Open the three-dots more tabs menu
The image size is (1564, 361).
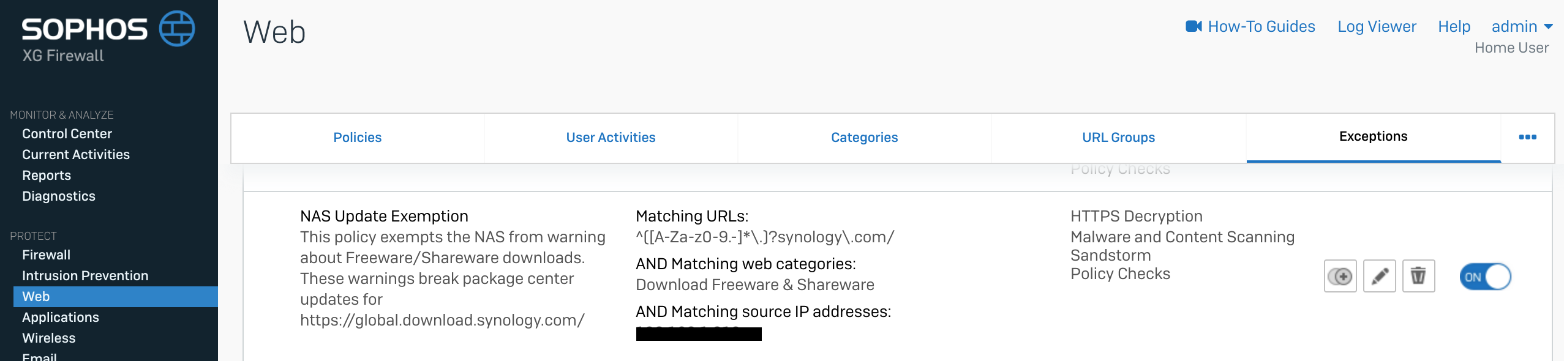[x=1527, y=137]
